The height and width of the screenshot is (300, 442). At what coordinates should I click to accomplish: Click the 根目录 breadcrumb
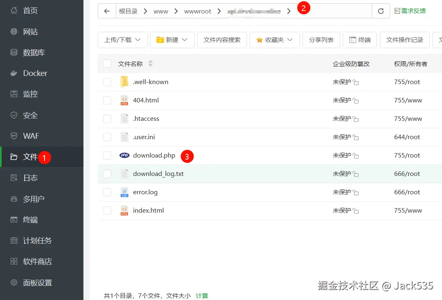coord(128,11)
